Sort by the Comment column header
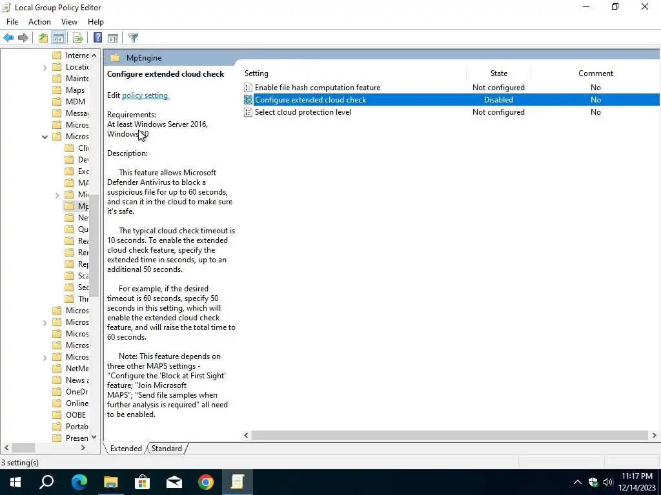The image size is (661, 495). coord(595,73)
